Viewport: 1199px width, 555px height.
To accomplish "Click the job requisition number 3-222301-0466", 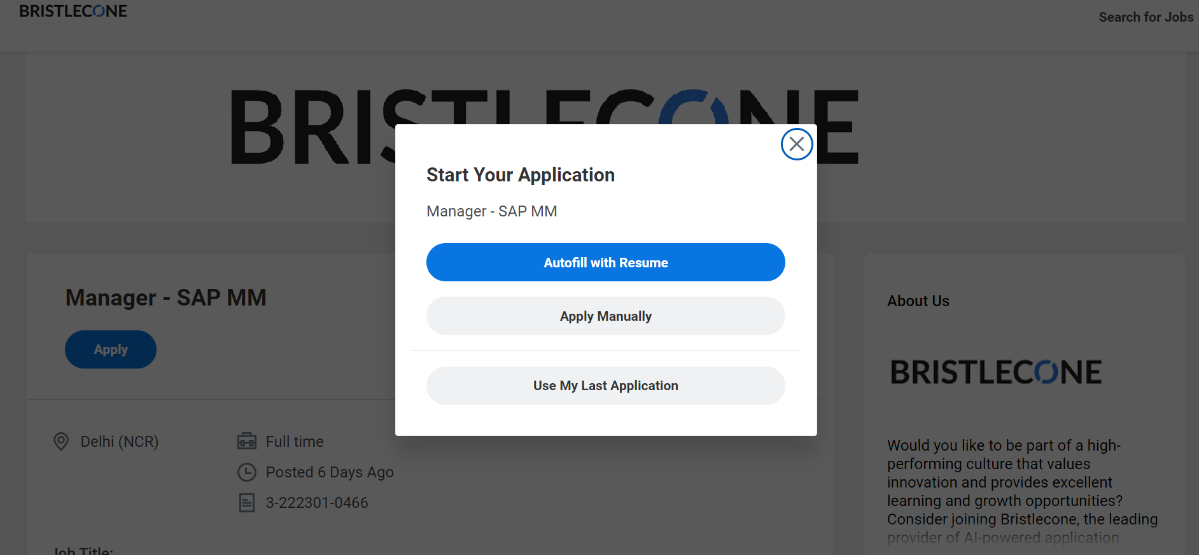I will (317, 503).
